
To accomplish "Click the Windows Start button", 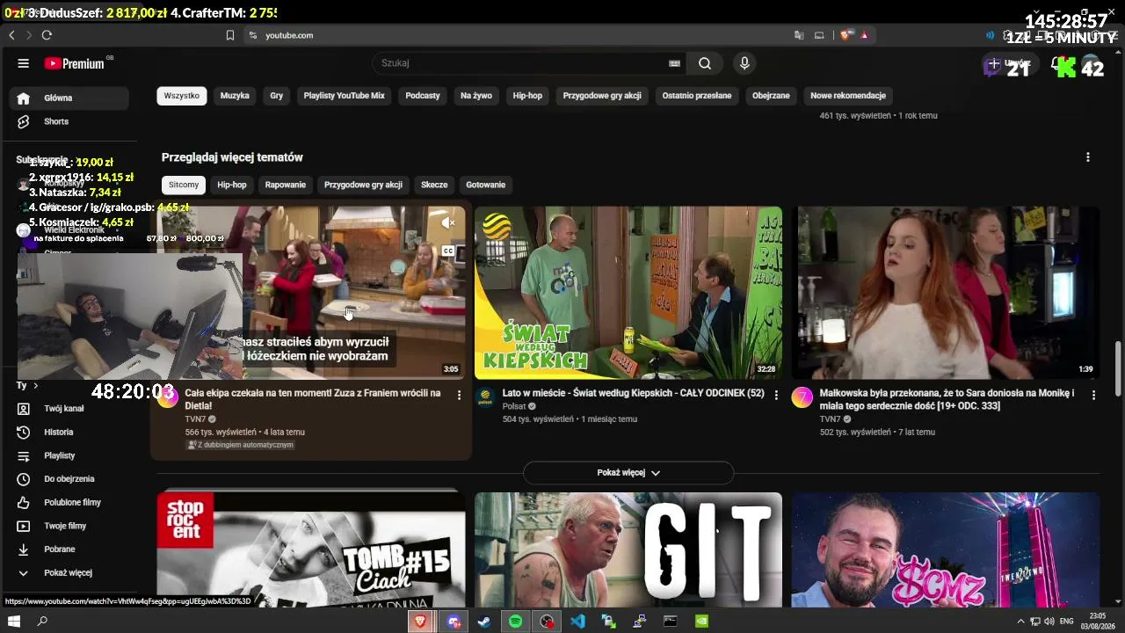I will click(14, 622).
